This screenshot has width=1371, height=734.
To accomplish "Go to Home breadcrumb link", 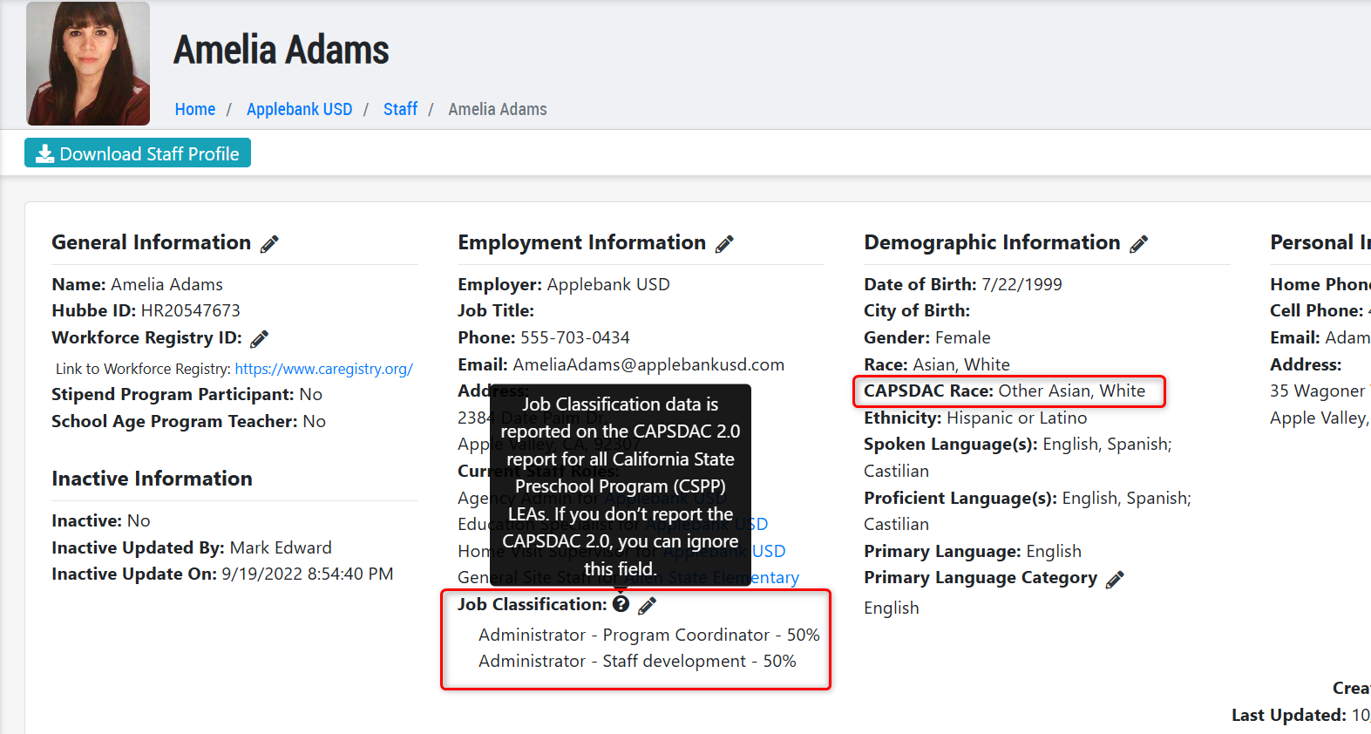I will point(195,109).
